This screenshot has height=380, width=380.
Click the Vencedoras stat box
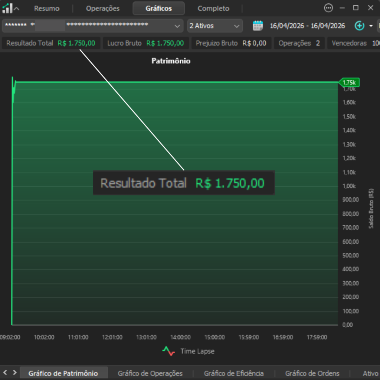pos(354,43)
